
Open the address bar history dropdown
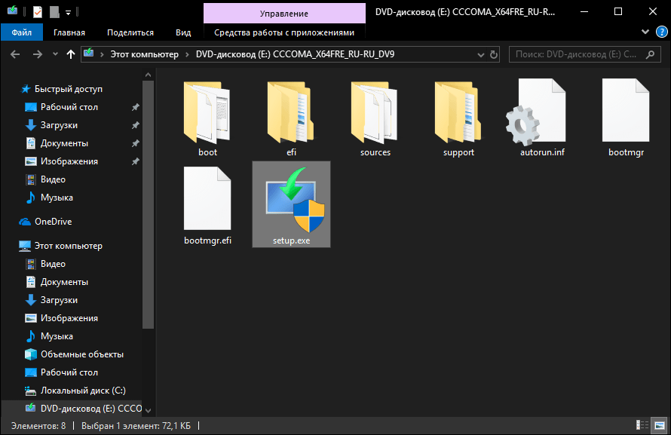(480, 55)
